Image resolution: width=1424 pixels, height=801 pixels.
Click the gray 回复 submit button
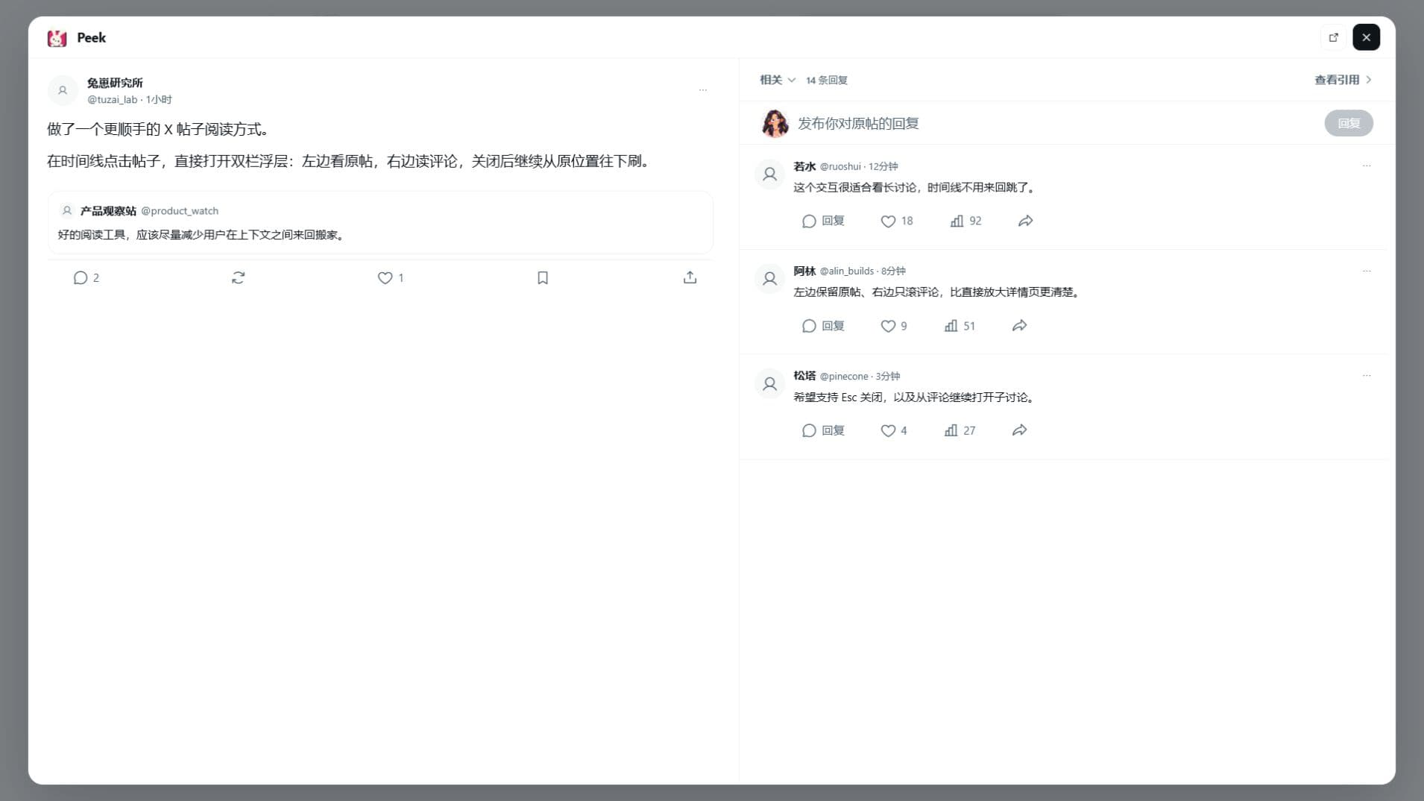pyautogui.click(x=1349, y=123)
